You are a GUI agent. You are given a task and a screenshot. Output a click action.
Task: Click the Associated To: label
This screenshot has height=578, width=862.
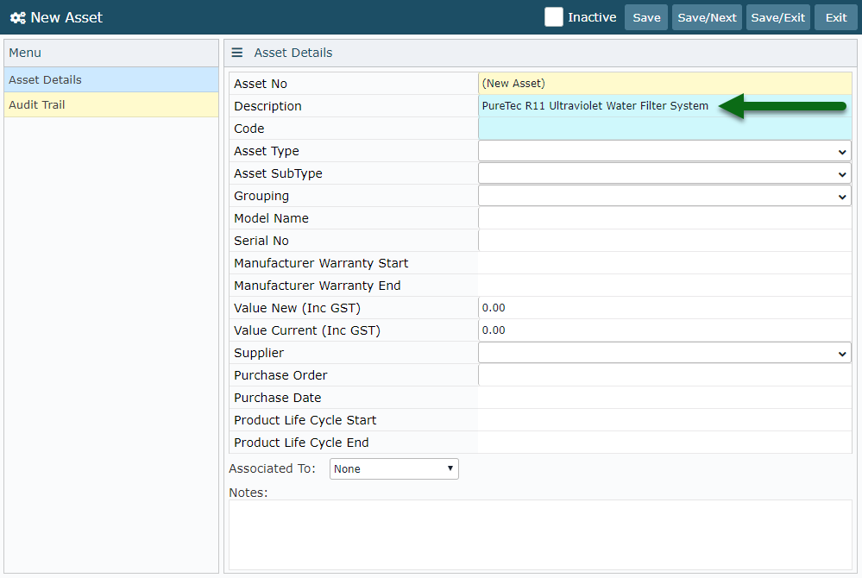[272, 468]
